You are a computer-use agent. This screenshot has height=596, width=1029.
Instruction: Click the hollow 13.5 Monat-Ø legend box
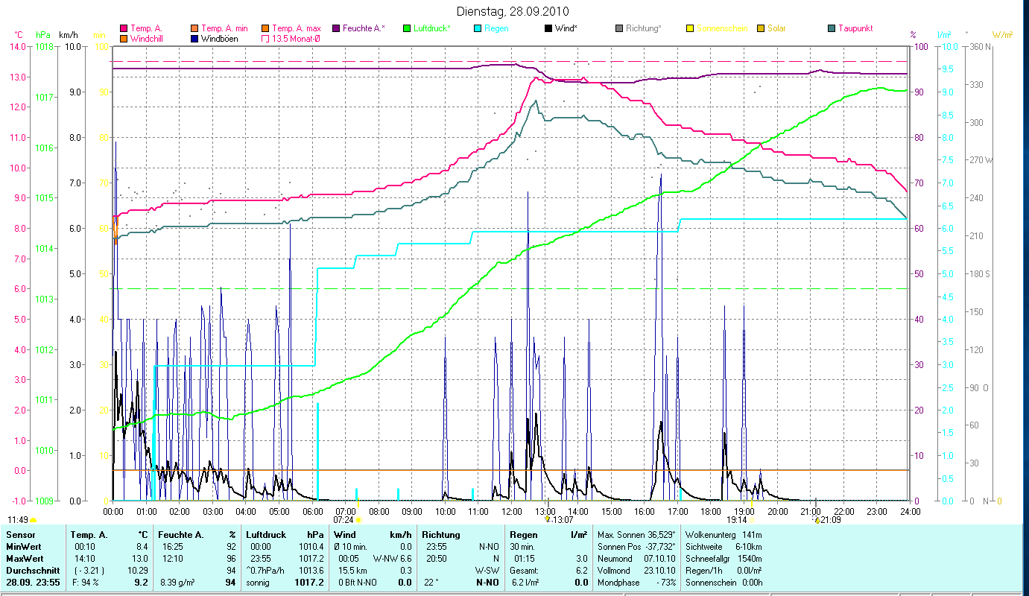pos(265,39)
